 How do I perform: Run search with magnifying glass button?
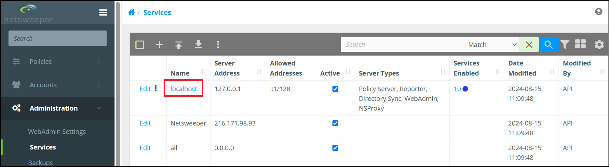(x=548, y=44)
